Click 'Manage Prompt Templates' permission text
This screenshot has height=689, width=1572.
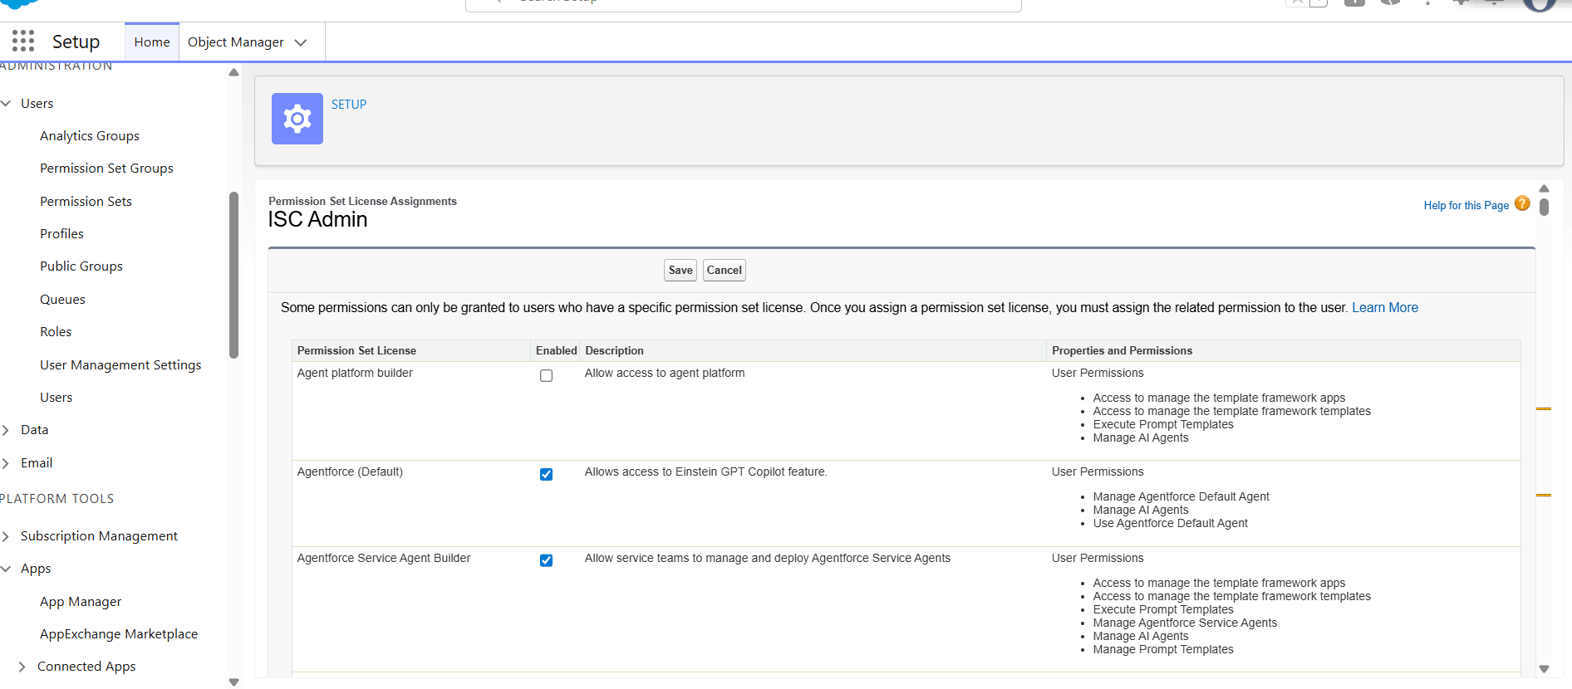click(1163, 650)
